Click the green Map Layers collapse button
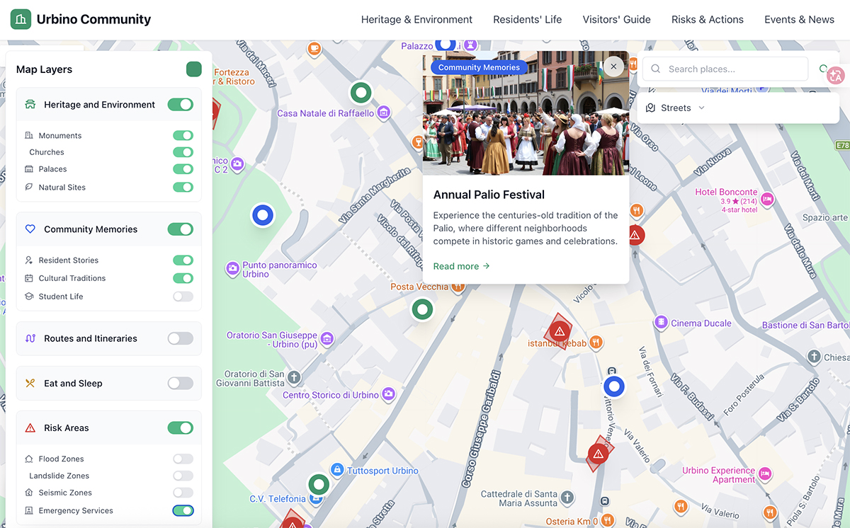 (194, 69)
